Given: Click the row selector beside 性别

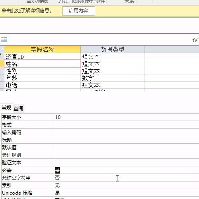Looking at the screenshot, I should coord(2,71).
